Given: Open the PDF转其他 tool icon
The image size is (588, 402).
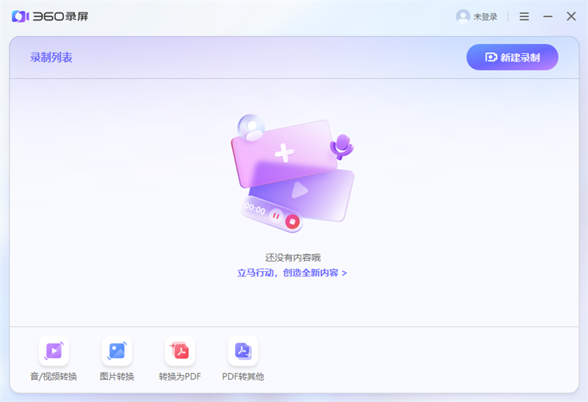Looking at the screenshot, I should click(243, 351).
